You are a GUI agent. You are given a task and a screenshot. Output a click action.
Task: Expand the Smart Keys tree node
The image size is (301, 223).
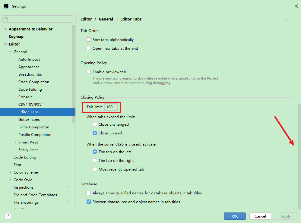point(15,142)
